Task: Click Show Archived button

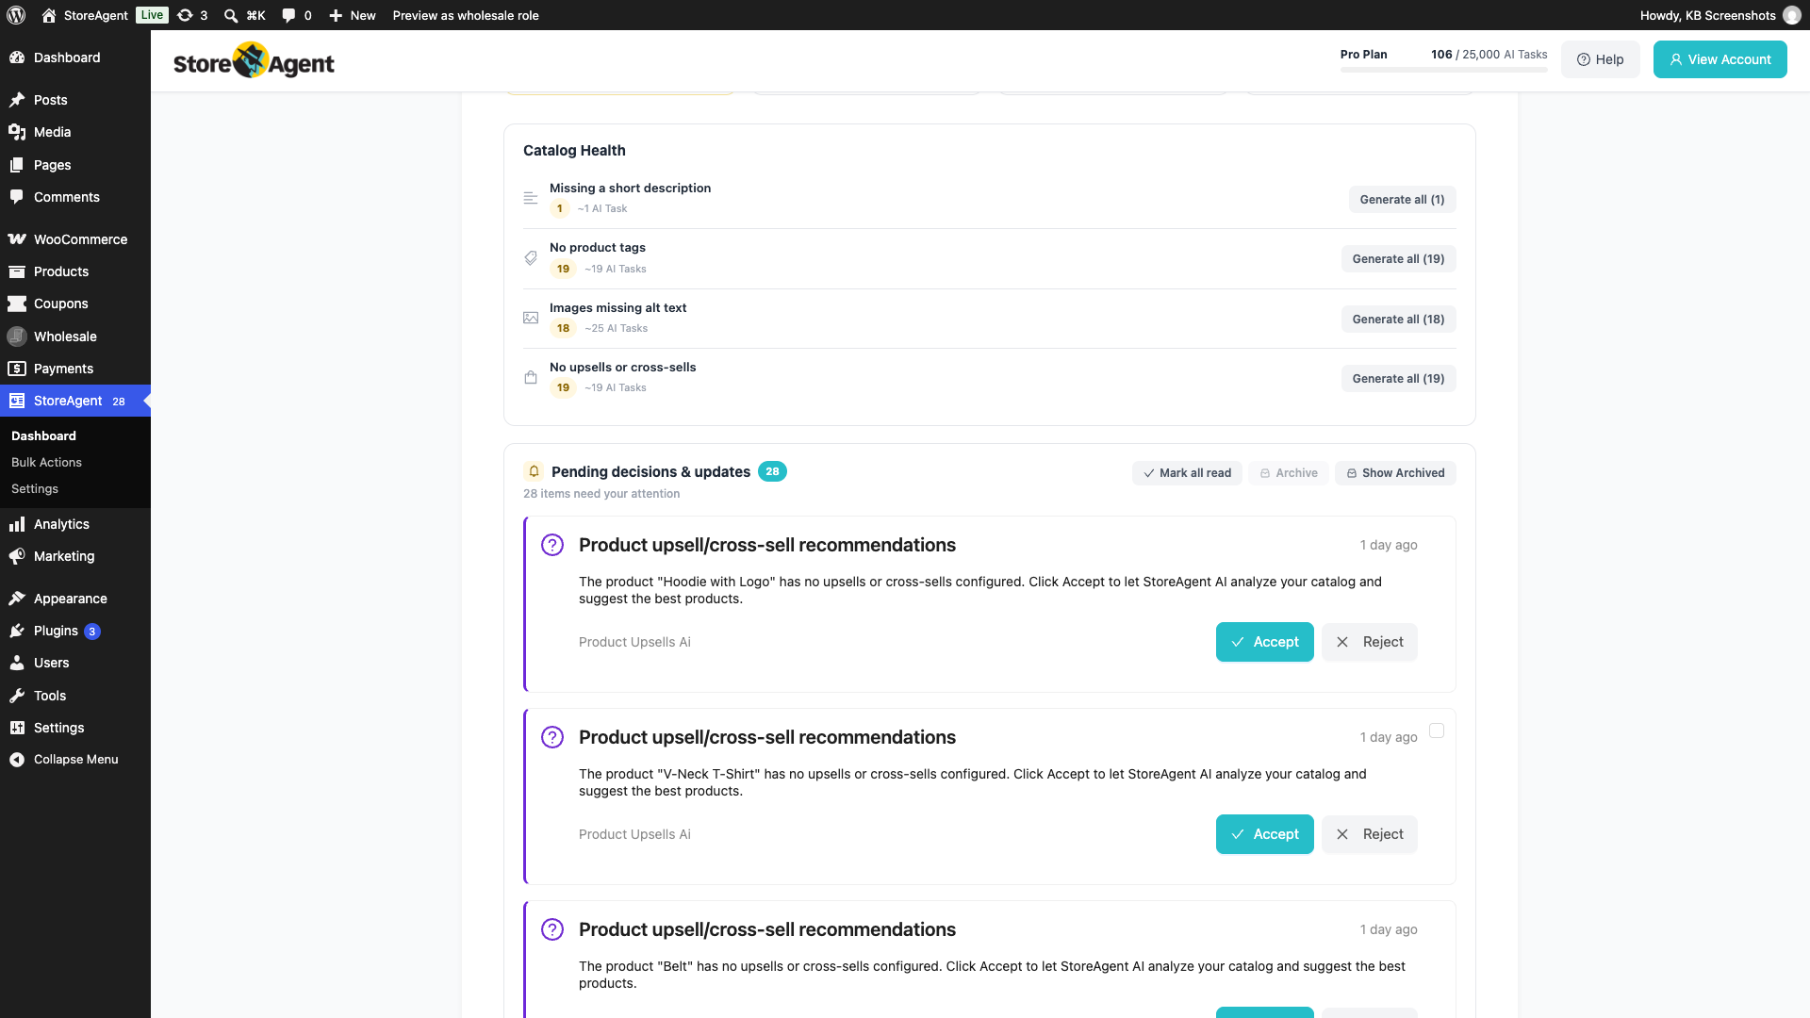Action: 1395,473
